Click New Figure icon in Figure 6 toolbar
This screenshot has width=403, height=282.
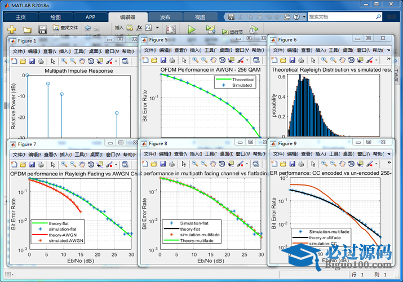[274, 60]
